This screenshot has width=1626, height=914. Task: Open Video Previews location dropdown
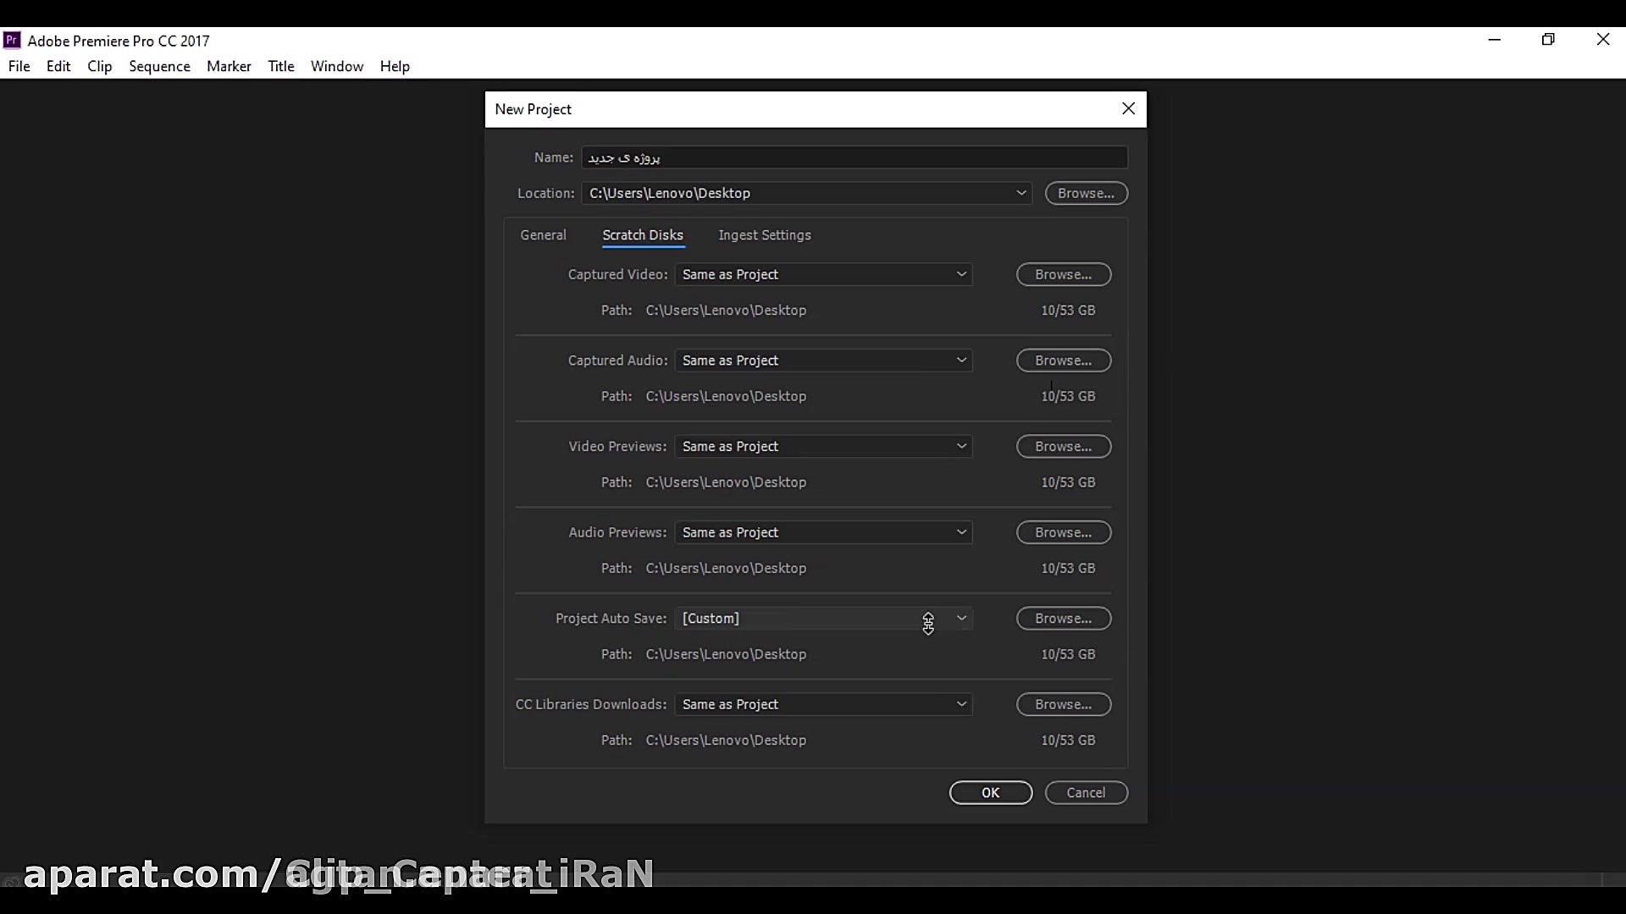[x=961, y=446]
